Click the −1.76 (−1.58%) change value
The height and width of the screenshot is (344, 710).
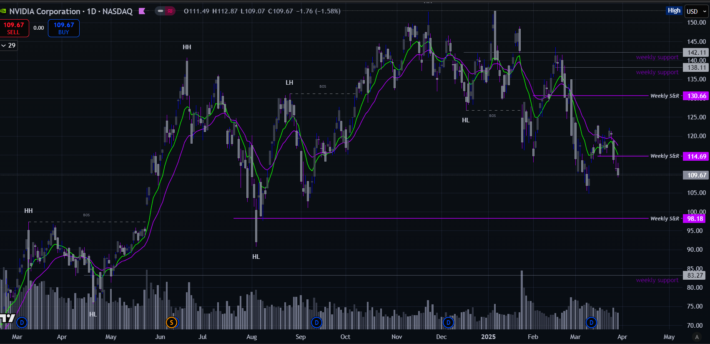(318, 11)
